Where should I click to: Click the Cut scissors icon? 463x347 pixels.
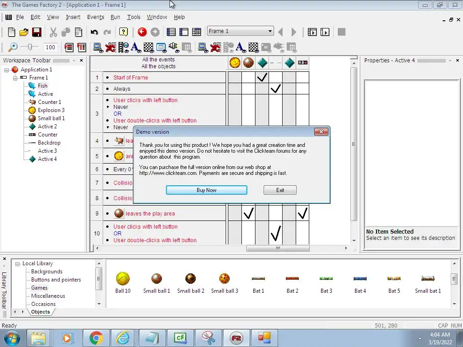53,32
